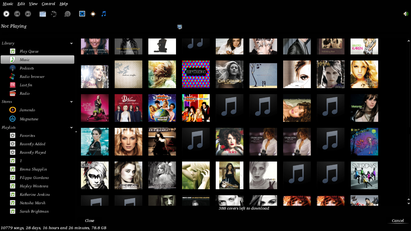Select the Podcasts label in the sidebar

pyautogui.click(x=27, y=68)
